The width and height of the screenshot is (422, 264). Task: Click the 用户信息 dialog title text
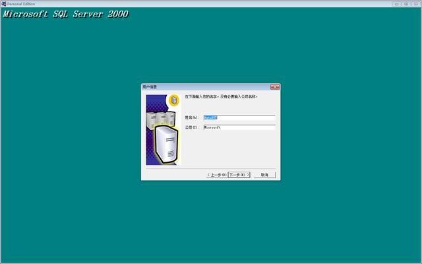click(x=150, y=87)
